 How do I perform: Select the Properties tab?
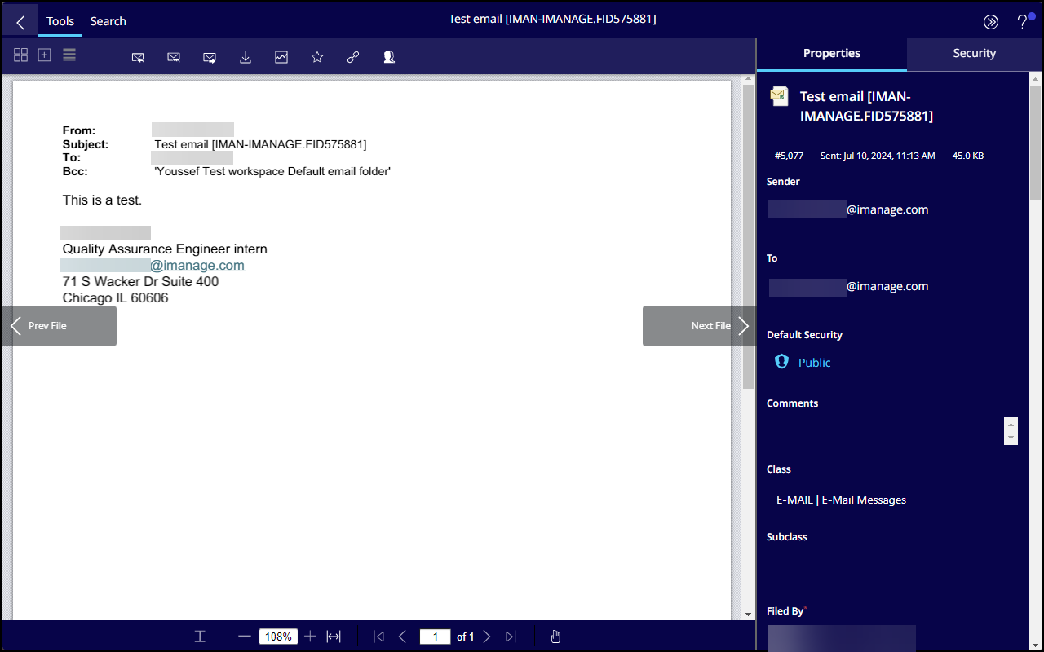(832, 53)
